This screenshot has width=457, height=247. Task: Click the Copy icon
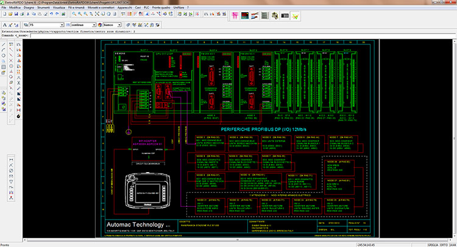pyautogui.click(x=34, y=14)
